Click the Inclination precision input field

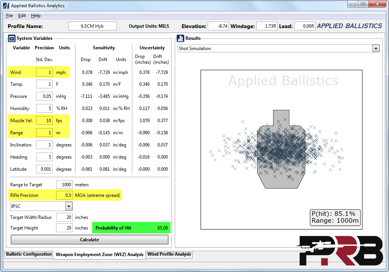tap(44, 145)
